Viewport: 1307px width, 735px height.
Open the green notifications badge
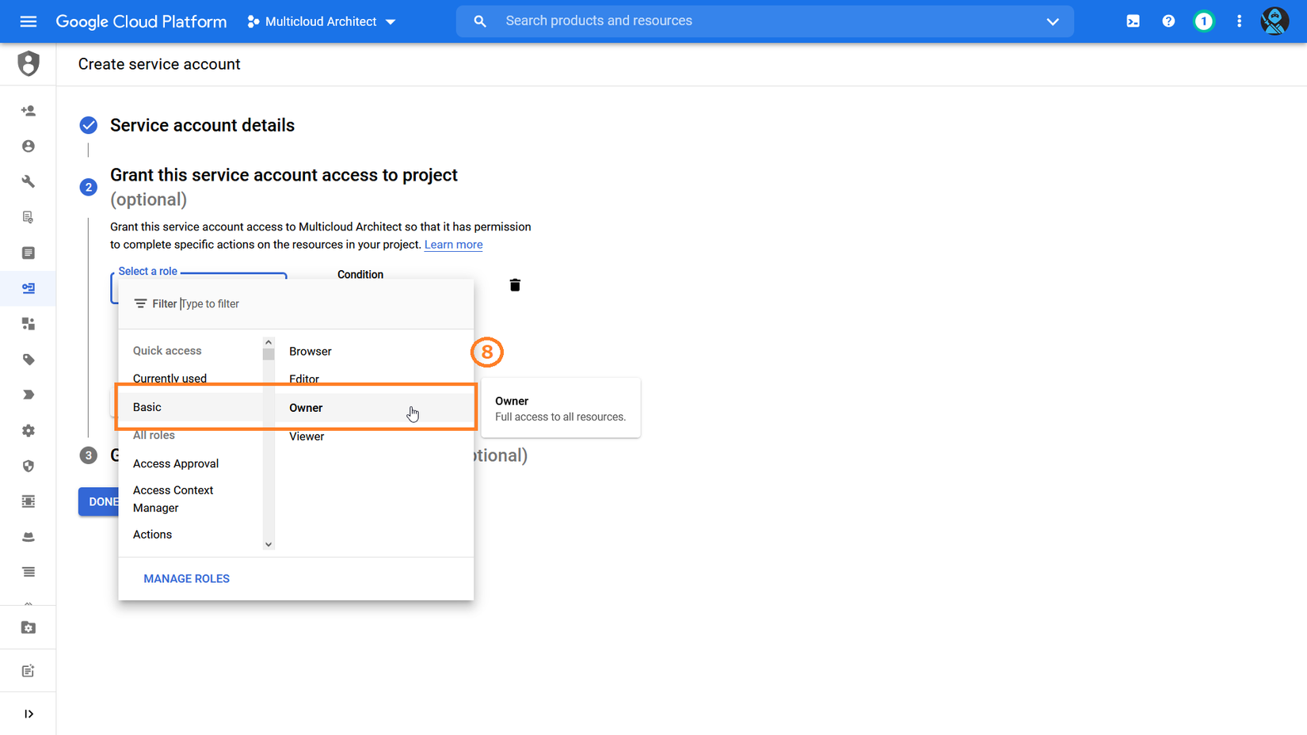pyautogui.click(x=1203, y=21)
